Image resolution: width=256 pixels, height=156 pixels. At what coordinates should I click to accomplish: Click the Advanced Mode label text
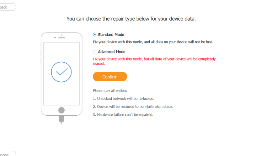(x=112, y=52)
